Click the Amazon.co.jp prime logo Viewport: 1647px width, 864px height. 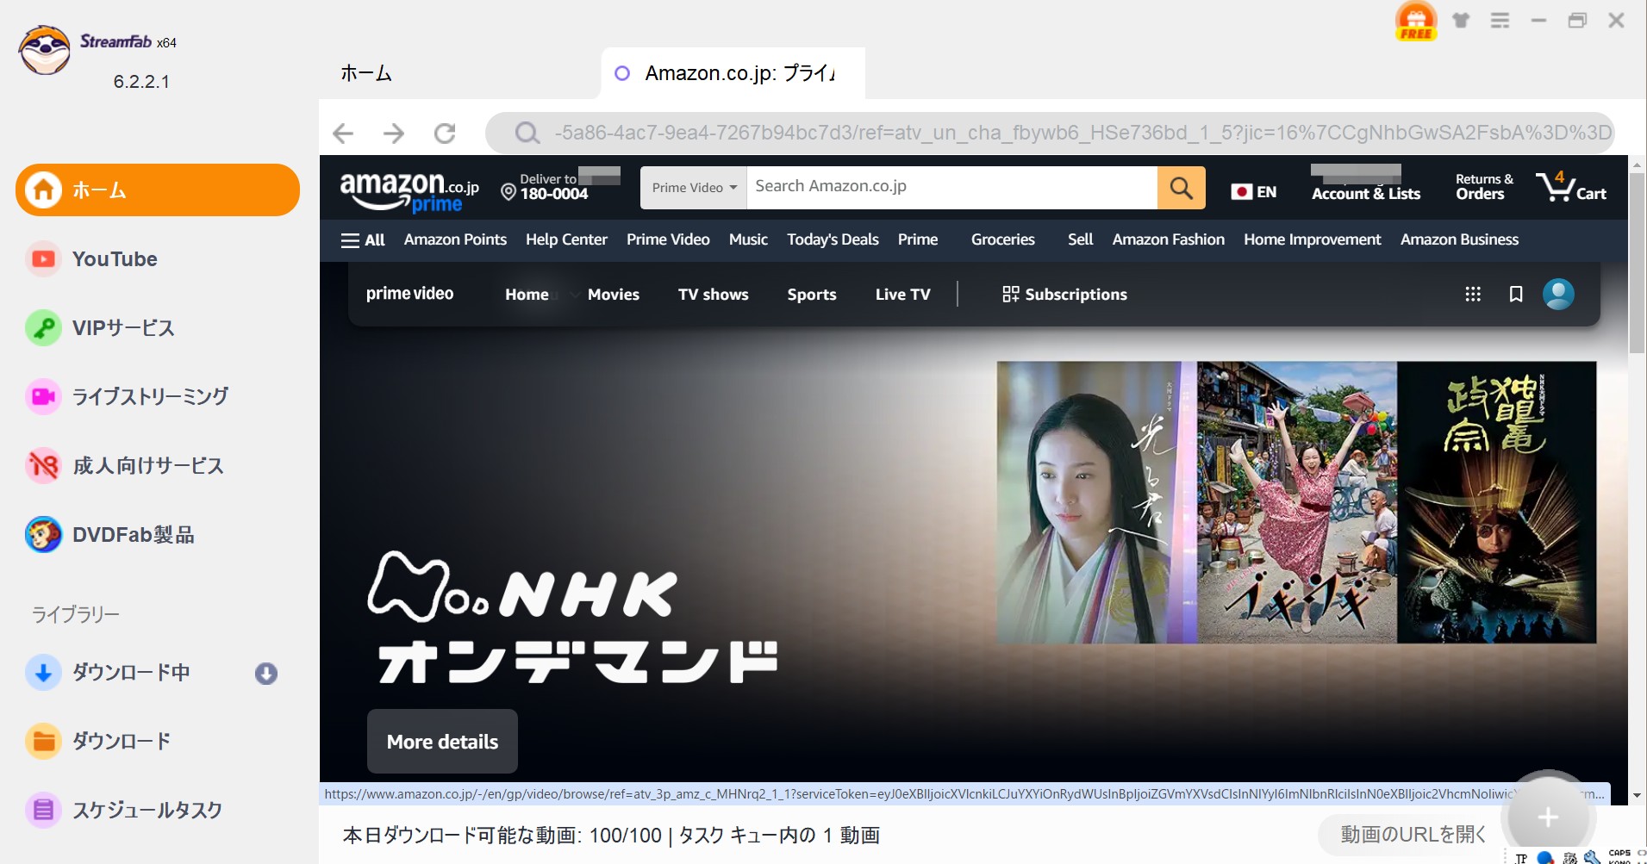click(x=409, y=191)
